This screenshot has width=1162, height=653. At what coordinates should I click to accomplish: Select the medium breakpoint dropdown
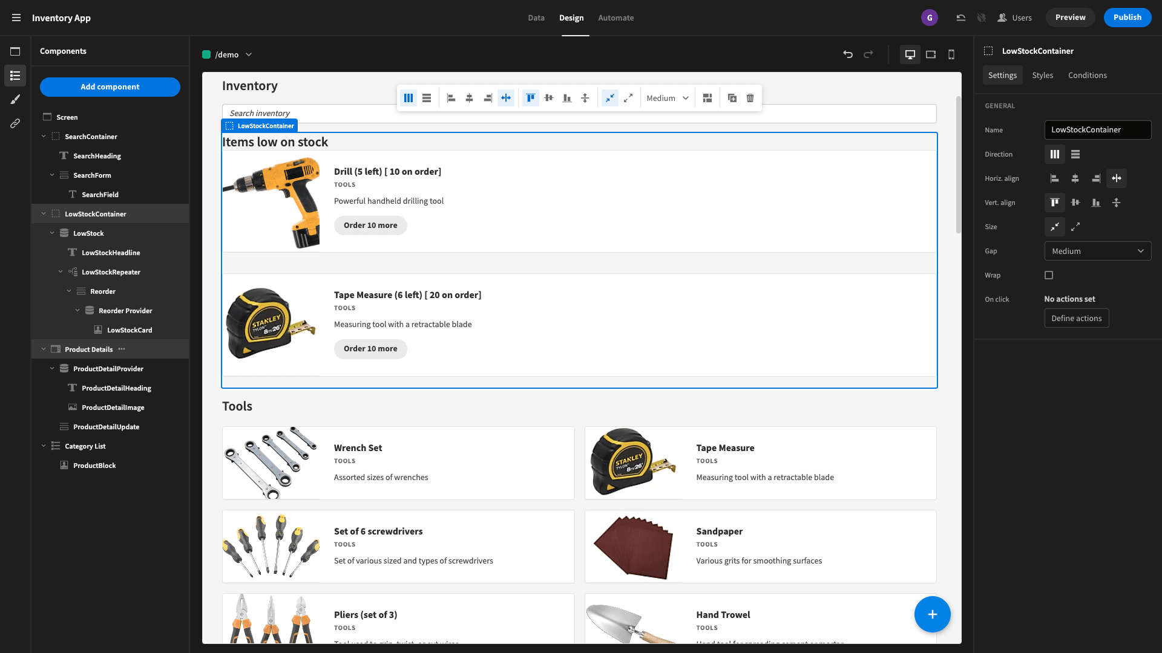point(667,97)
